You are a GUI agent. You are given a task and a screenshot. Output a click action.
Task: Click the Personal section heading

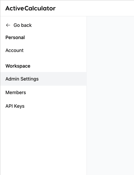coord(15,37)
